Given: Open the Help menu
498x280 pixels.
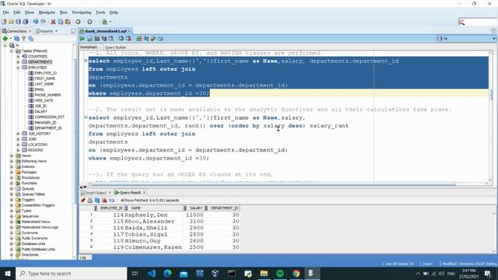Looking at the screenshot, I should tap(114, 12).
